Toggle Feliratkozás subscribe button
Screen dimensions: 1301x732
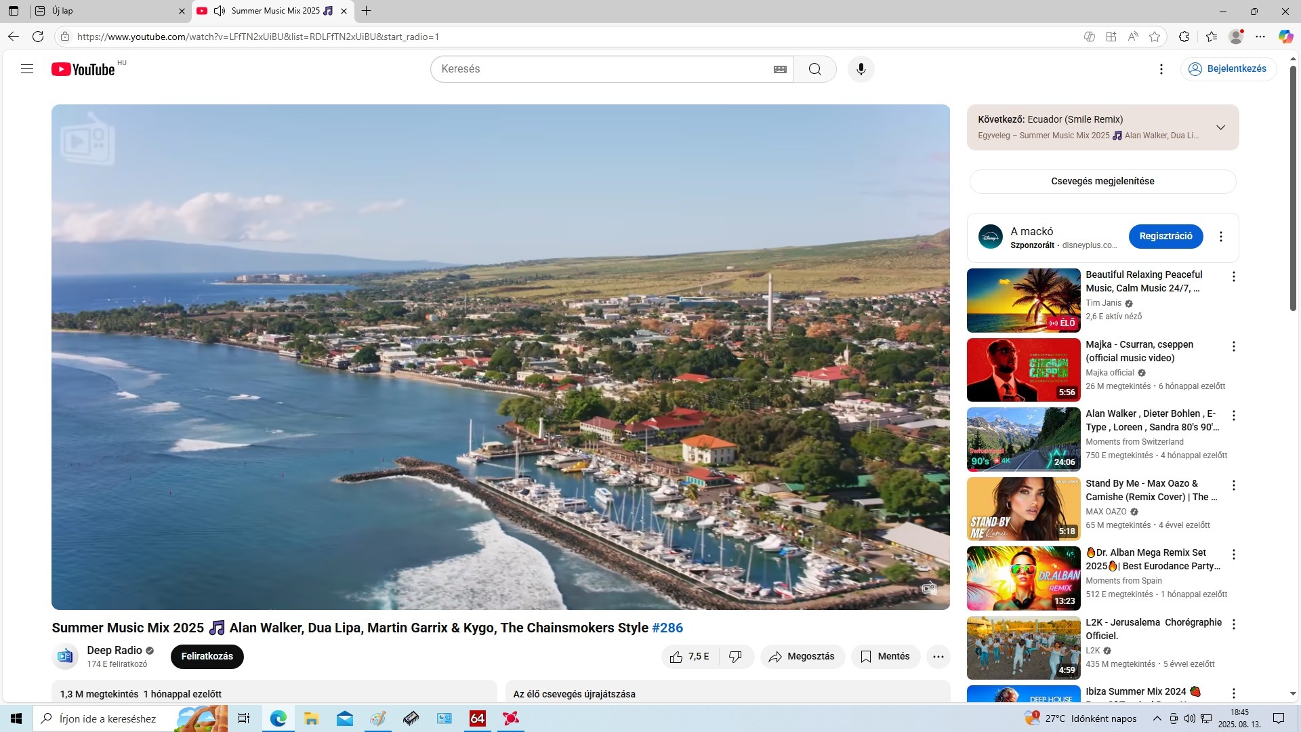click(207, 656)
